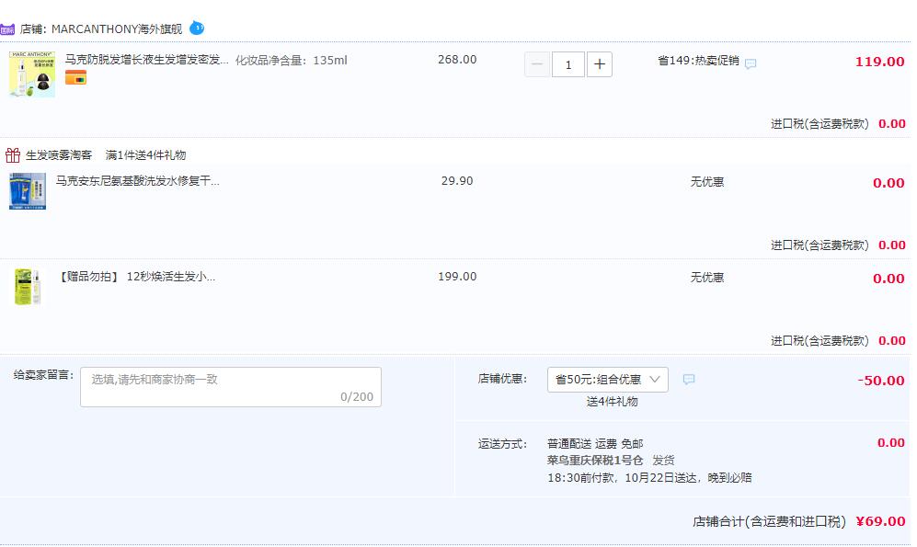Click the 给卖家留言 label
Viewport: 917px width, 547px height.
(44, 374)
